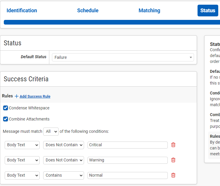The width and height of the screenshot is (220, 186).
Task: Open Body Text dropdown in Normal row
Action: point(22,175)
